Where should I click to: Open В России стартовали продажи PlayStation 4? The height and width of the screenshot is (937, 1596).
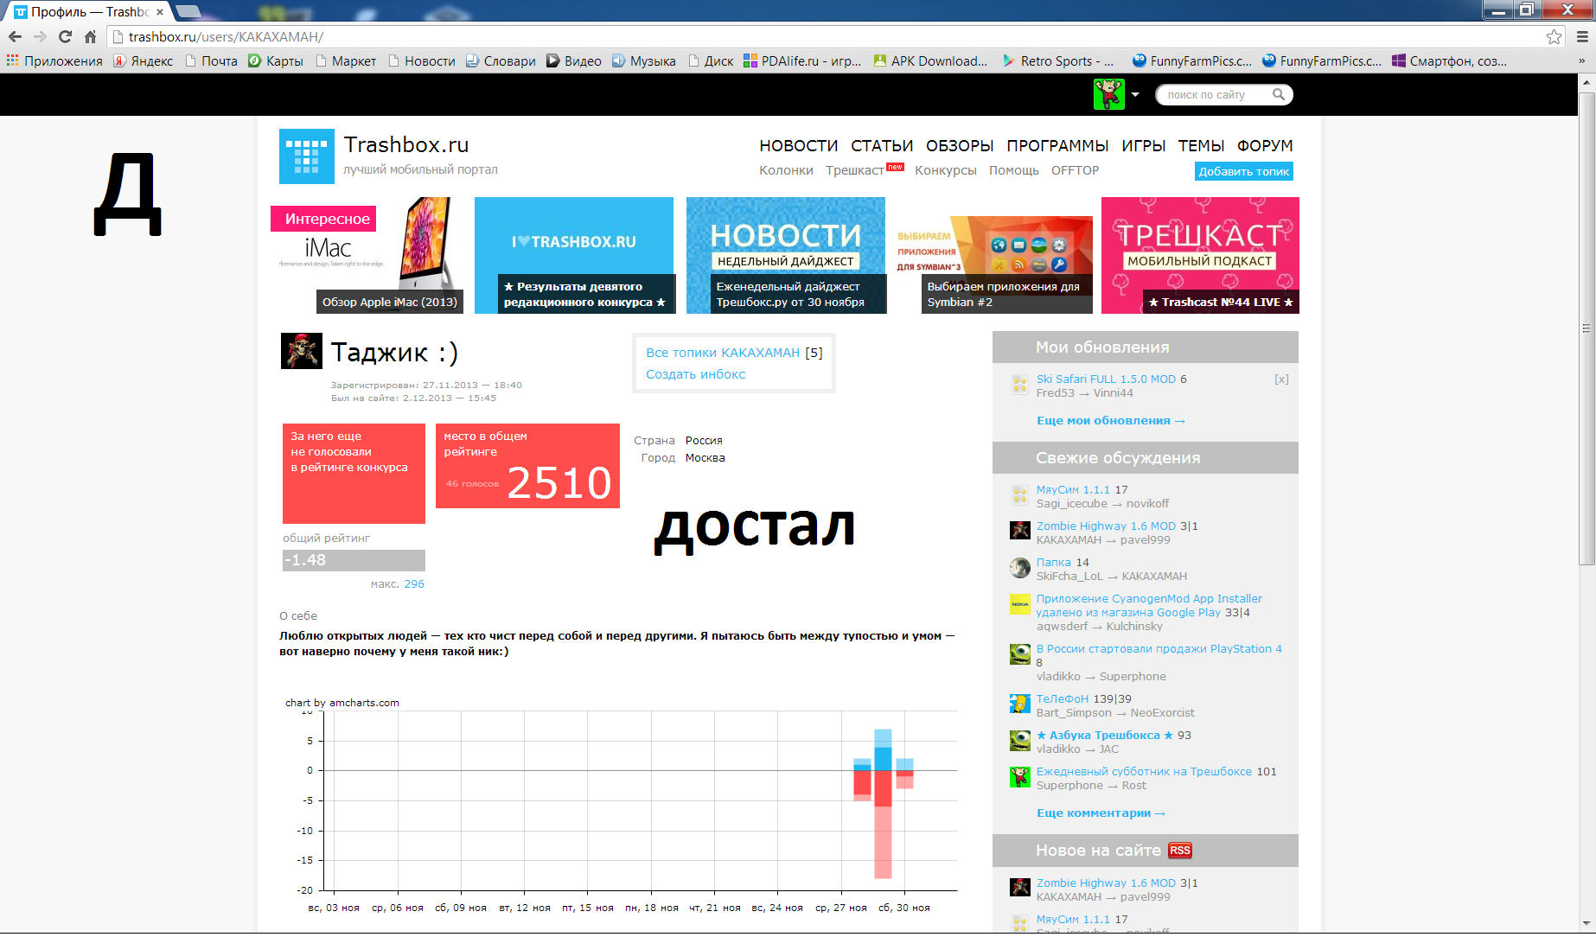1159,648
